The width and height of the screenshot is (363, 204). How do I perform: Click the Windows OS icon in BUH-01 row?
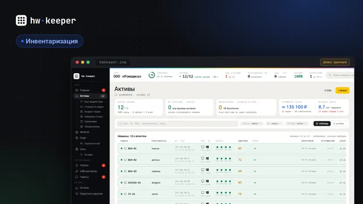coord(208,147)
